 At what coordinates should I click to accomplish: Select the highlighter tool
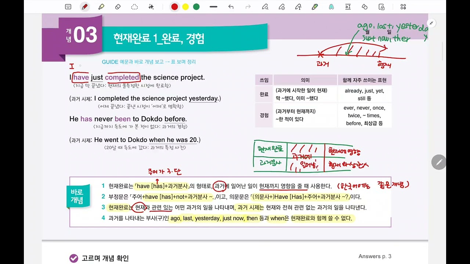click(101, 7)
